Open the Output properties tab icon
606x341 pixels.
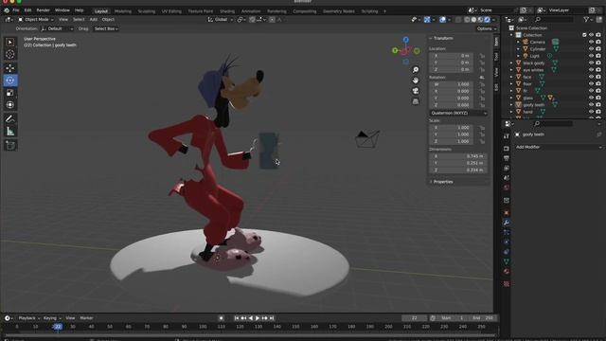[507, 158]
